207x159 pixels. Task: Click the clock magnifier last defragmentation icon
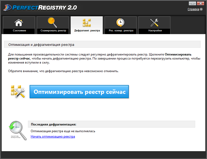17,131
